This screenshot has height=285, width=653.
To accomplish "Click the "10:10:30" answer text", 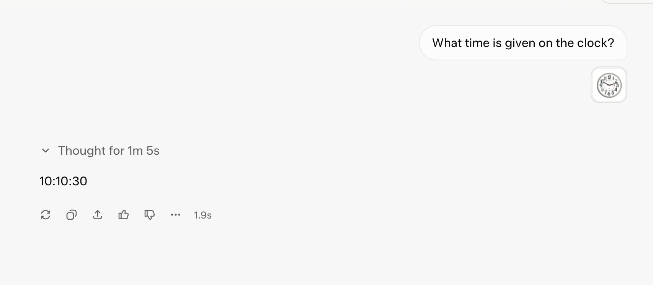I will 63,181.
